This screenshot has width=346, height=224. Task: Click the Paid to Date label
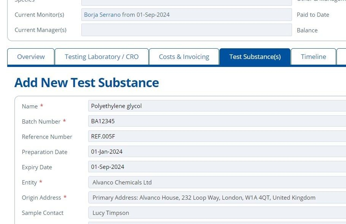tap(313, 15)
